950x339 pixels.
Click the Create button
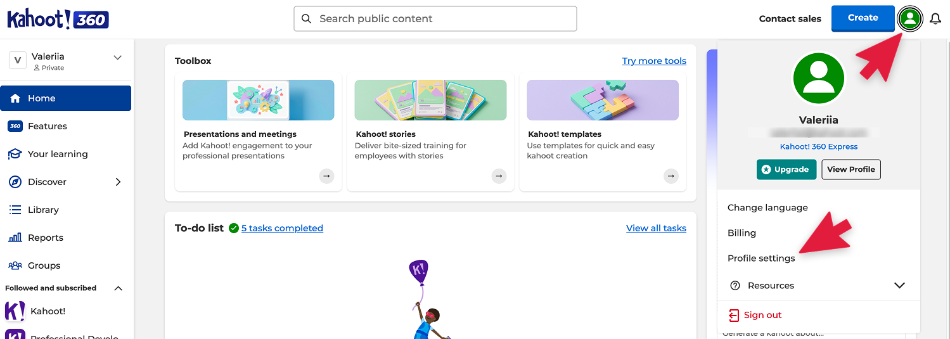863,18
